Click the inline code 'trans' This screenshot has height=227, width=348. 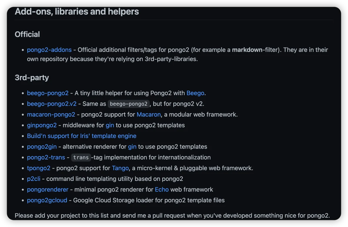[x=81, y=157]
